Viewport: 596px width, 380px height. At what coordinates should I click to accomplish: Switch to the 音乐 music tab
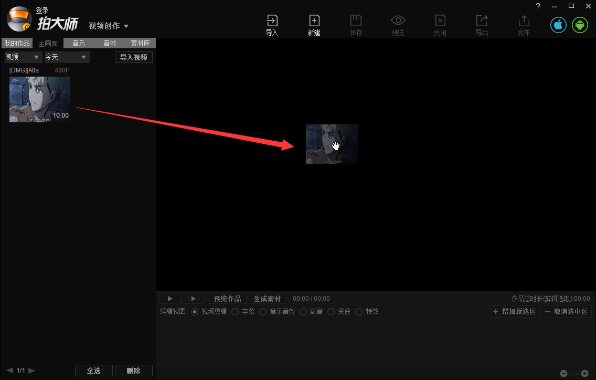(79, 43)
